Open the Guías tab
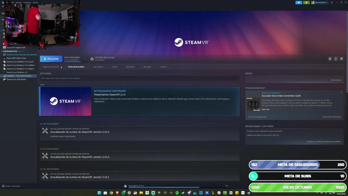The height and width of the screenshot is (196, 348). (114, 67)
